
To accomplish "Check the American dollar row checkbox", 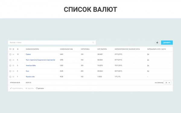I will click(x=10, y=65).
